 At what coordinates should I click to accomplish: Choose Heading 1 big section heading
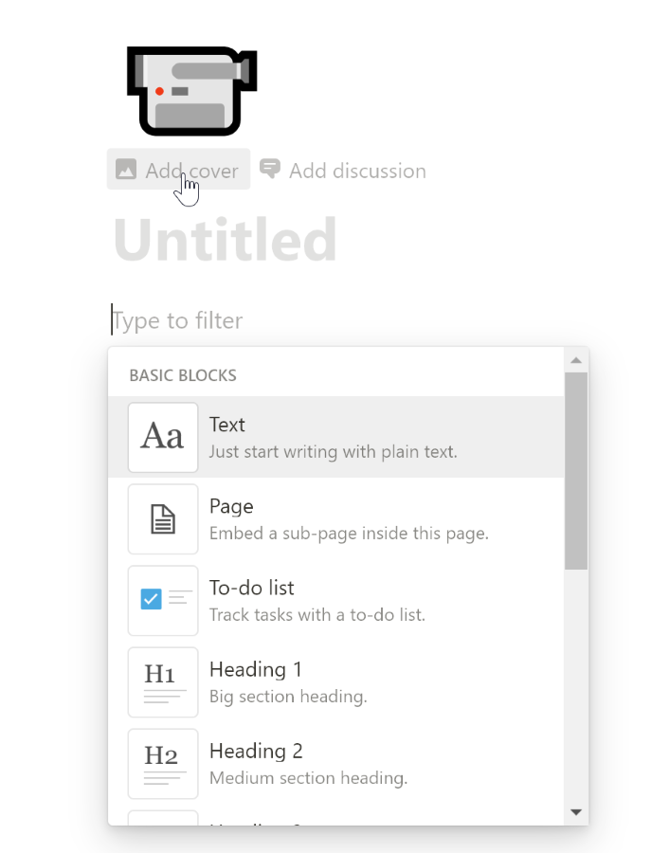click(336, 682)
